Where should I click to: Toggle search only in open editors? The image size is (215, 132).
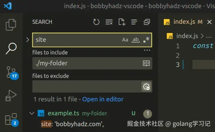(x=146, y=63)
